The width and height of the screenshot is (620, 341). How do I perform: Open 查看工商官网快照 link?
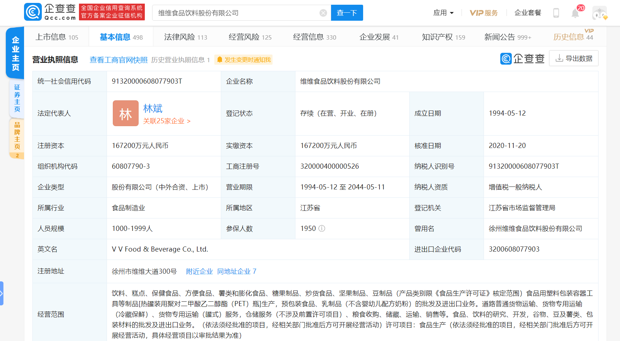click(119, 60)
